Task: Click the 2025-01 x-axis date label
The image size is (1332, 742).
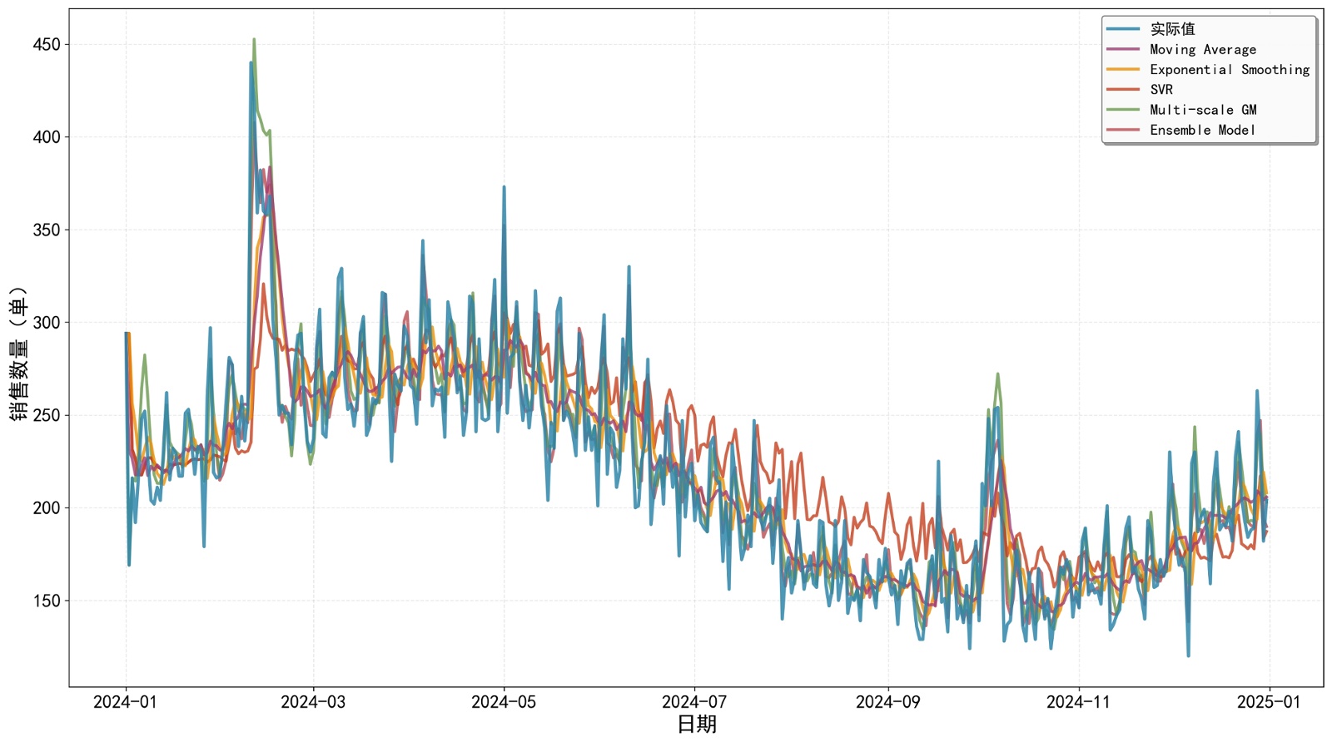Action: (1269, 702)
